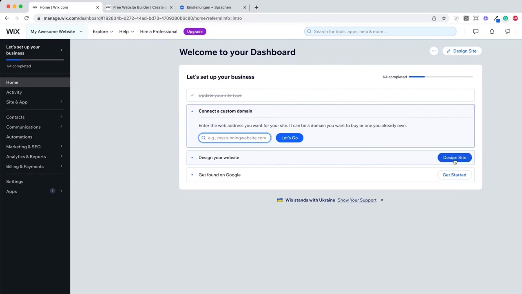Click the Grammarly extension icon
The width and height of the screenshot is (522, 294).
pyautogui.click(x=506, y=18)
